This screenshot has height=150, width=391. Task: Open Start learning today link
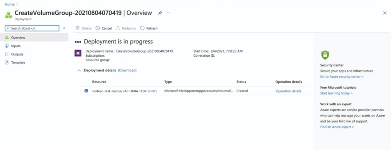(336, 93)
